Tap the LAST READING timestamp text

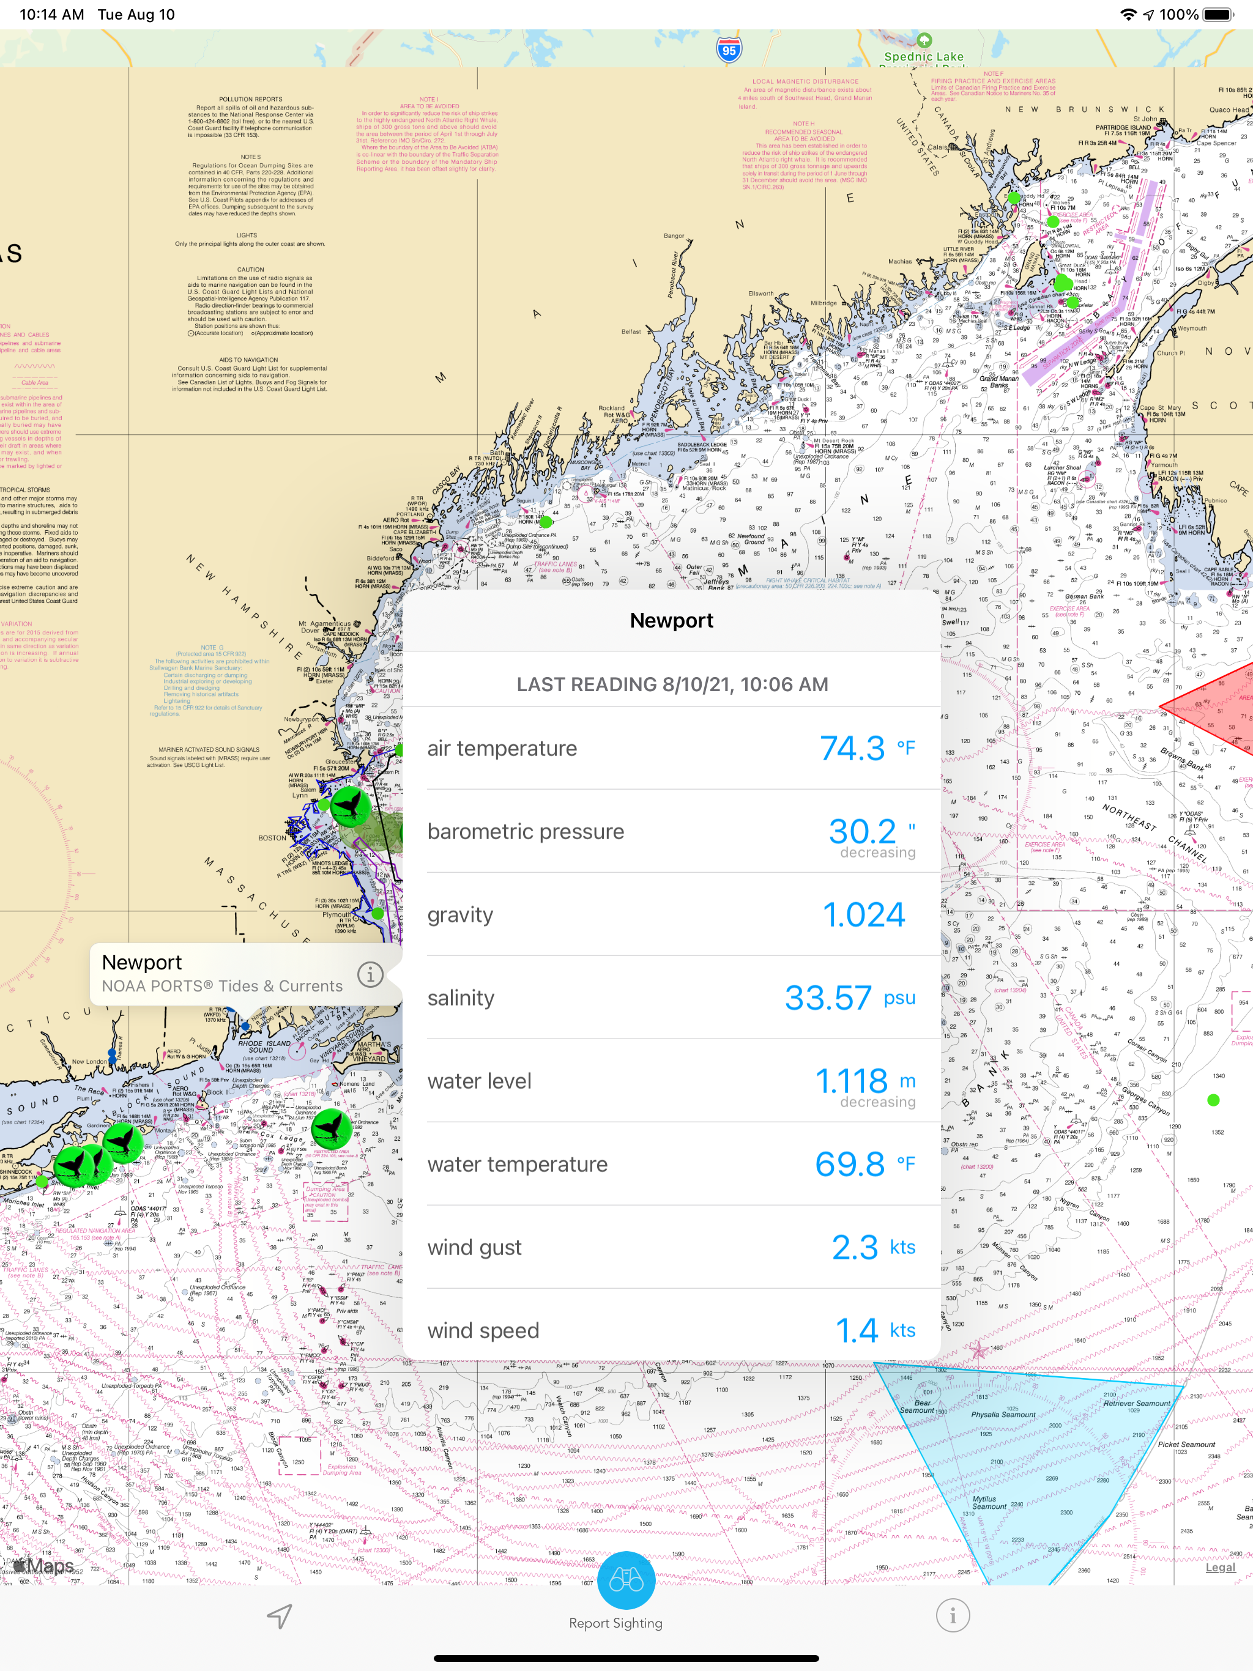point(672,684)
